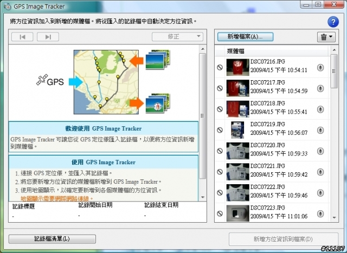Image resolution: width=347 pixels, height=253 pixels.
Task: Click the no-position icon for DSC07218.JPG
Action: tap(220, 109)
